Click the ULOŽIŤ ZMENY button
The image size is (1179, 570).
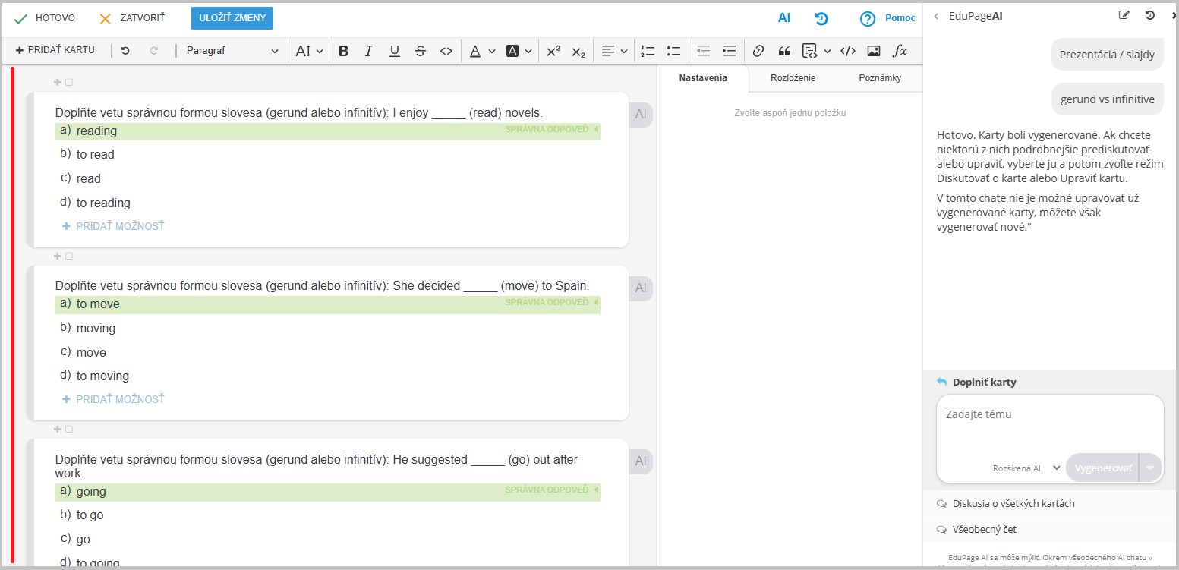click(x=232, y=18)
